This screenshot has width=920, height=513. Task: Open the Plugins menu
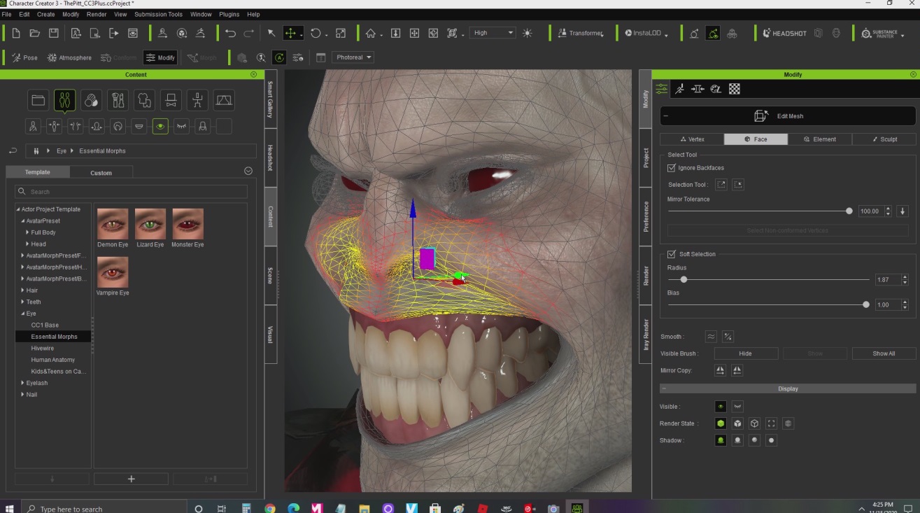click(x=229, y=14)
